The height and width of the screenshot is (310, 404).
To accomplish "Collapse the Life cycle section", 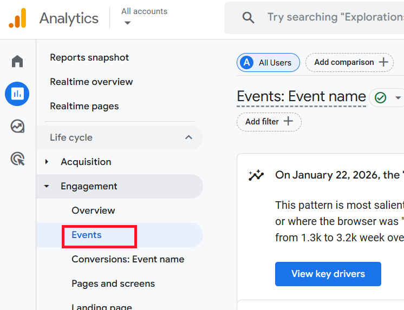I will (x=188, y=137).
